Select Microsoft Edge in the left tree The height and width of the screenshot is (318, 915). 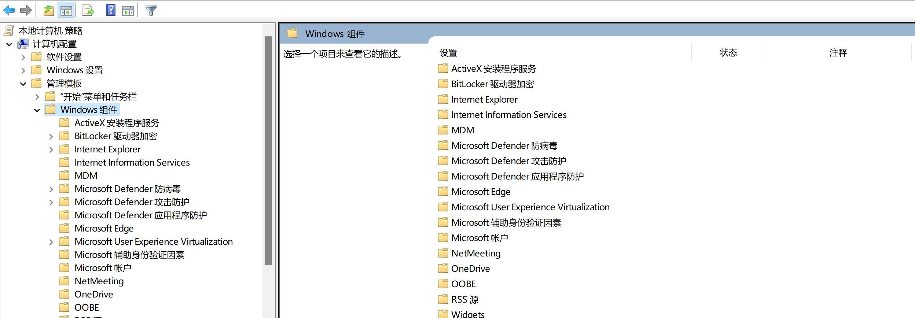click(x=104, y=228)
